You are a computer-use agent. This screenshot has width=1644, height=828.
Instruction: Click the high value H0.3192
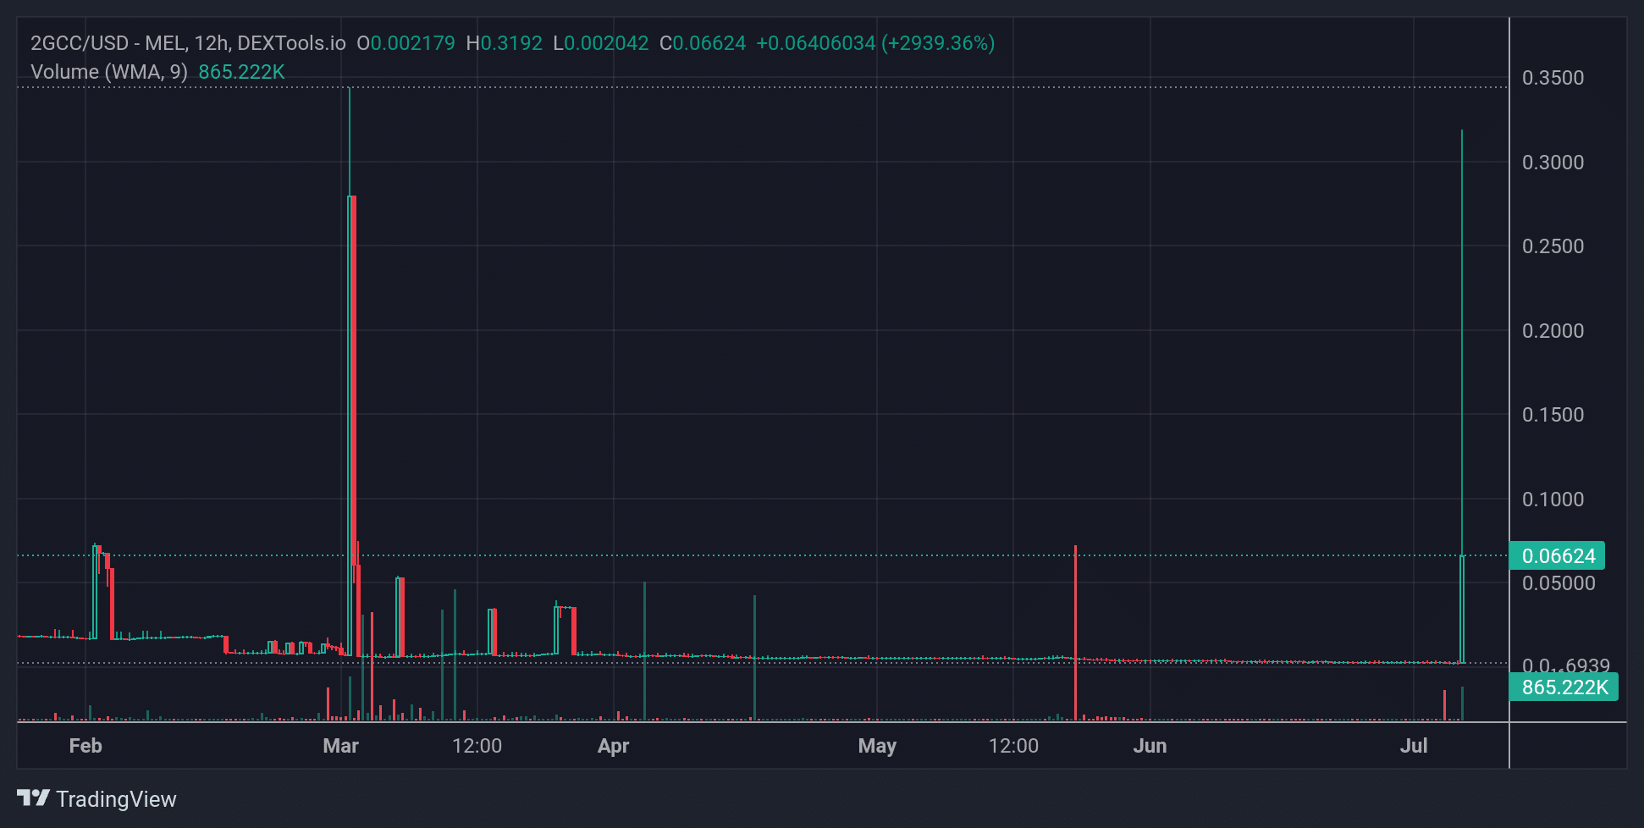(504, 43)
